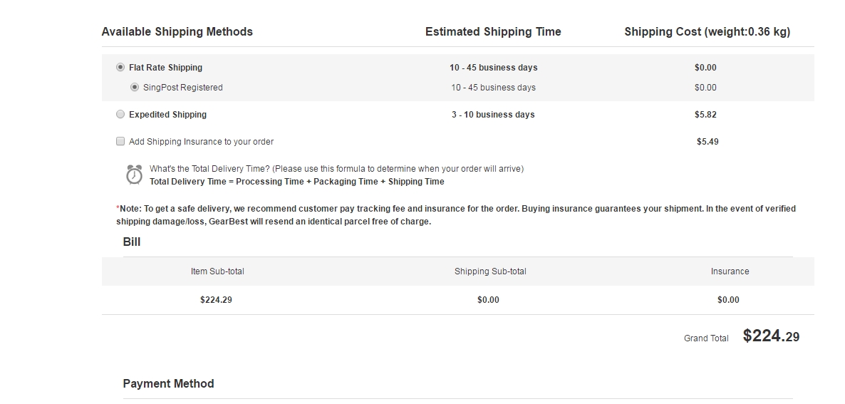Viewport: 845px width, 404px height.
Task: Check Add Shipping Insurance to your order
Action: (120, 141)
